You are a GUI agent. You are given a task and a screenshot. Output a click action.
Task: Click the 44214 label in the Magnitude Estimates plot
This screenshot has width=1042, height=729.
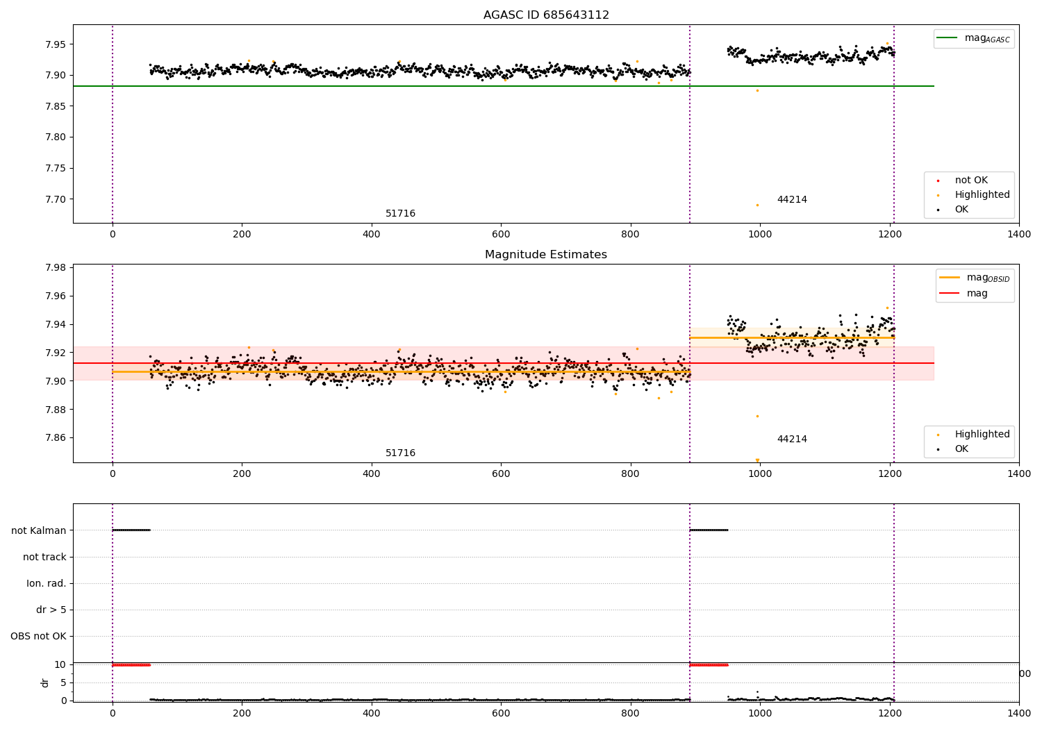coord(792,439)
